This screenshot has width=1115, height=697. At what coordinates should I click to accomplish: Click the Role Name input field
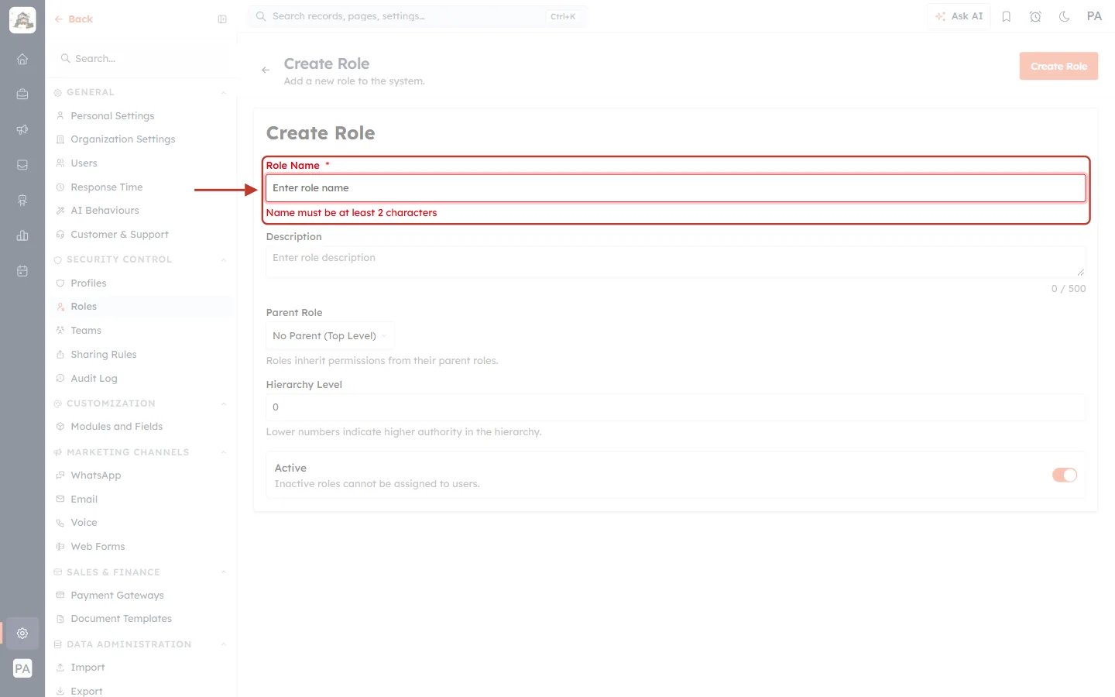pos(676,188)
